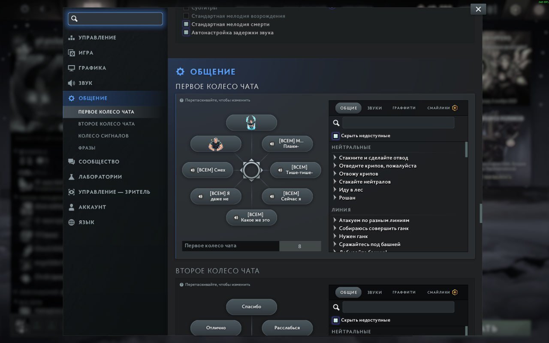
Task: Click the Первое колесо чата hotkey field
Action: click(300, 246)
